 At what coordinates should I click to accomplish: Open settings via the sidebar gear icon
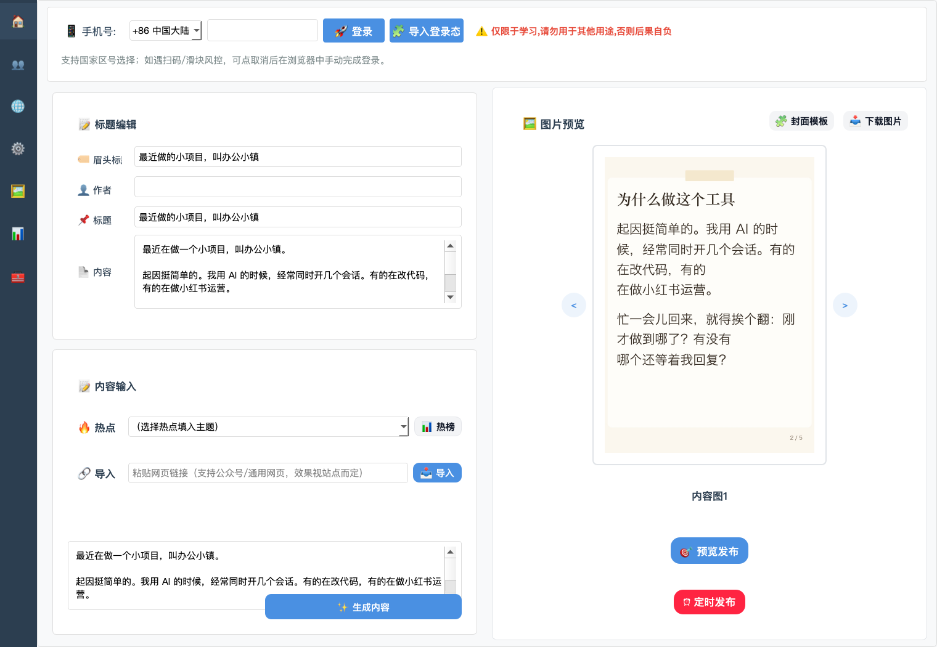18,149
